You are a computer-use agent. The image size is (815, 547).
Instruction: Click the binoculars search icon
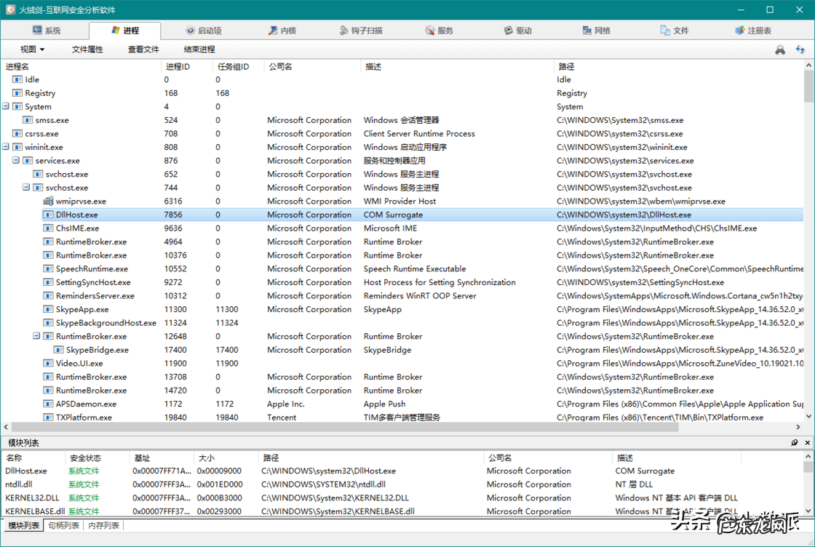coord(780,50)
